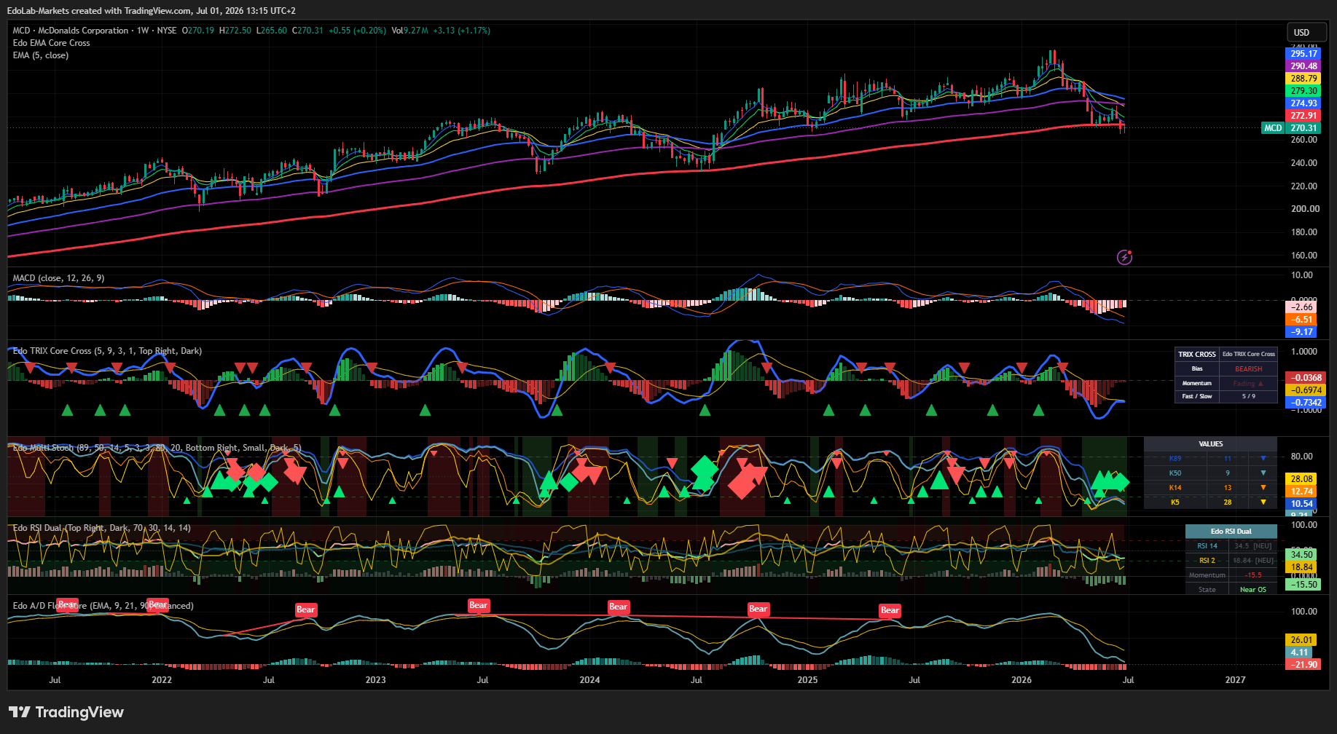
Task: Click the K14 row label in Values table
Action: click(x=1175, y=488)
